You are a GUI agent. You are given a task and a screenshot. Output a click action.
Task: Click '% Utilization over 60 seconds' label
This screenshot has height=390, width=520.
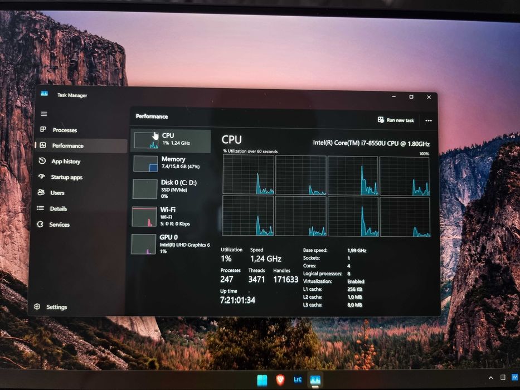click(x=250, y=151)
